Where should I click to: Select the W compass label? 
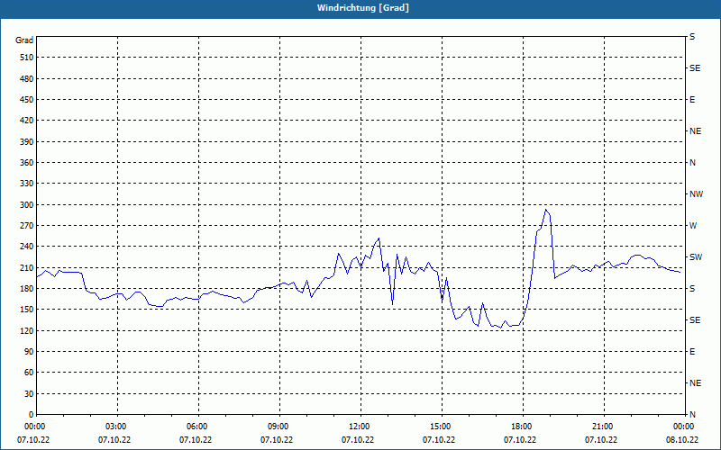pos(693,226)
